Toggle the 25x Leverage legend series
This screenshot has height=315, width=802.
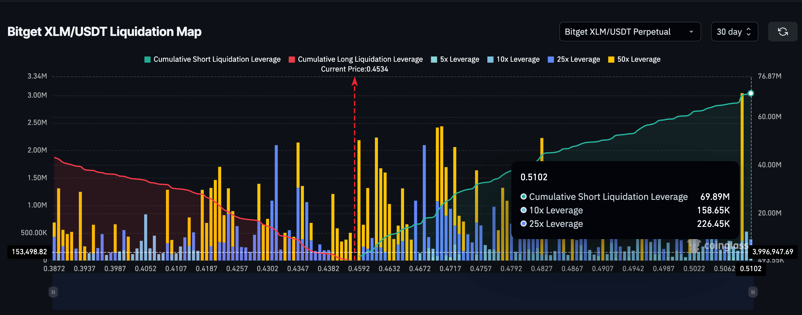tap(574, 59)
